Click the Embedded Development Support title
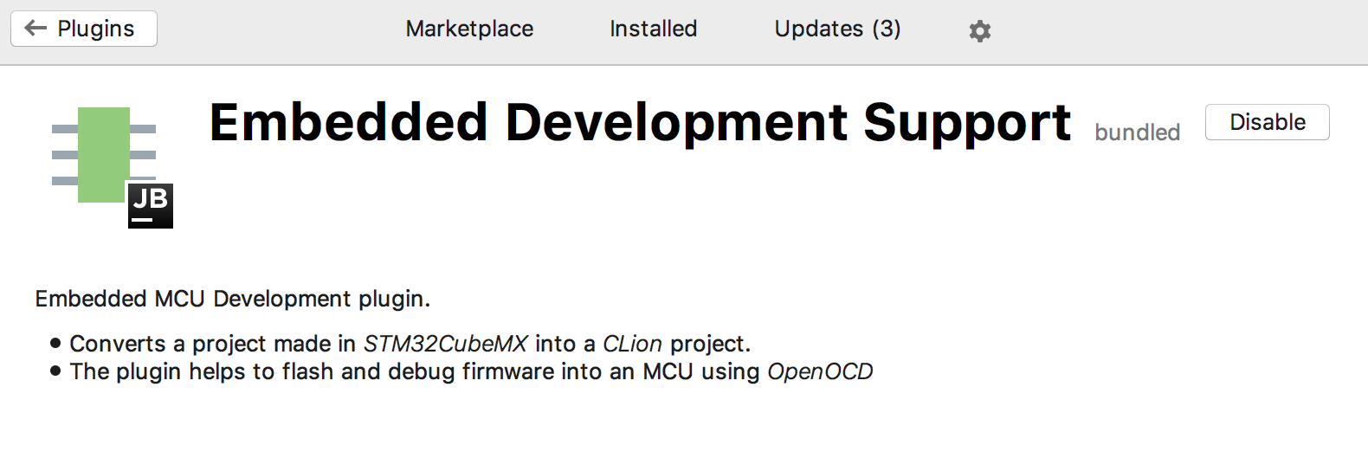 coord(641,122)
